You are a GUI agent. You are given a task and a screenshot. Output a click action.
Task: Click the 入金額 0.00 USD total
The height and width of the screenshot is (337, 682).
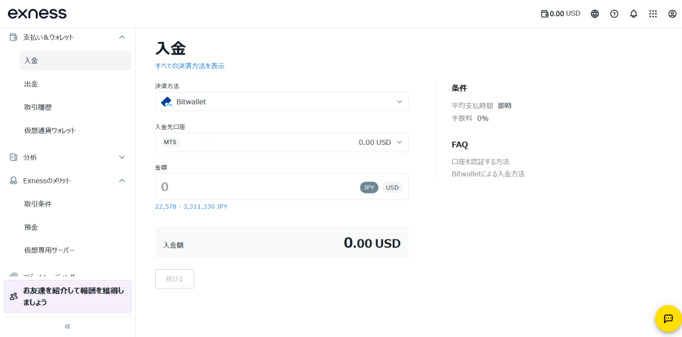coord(282,243)
